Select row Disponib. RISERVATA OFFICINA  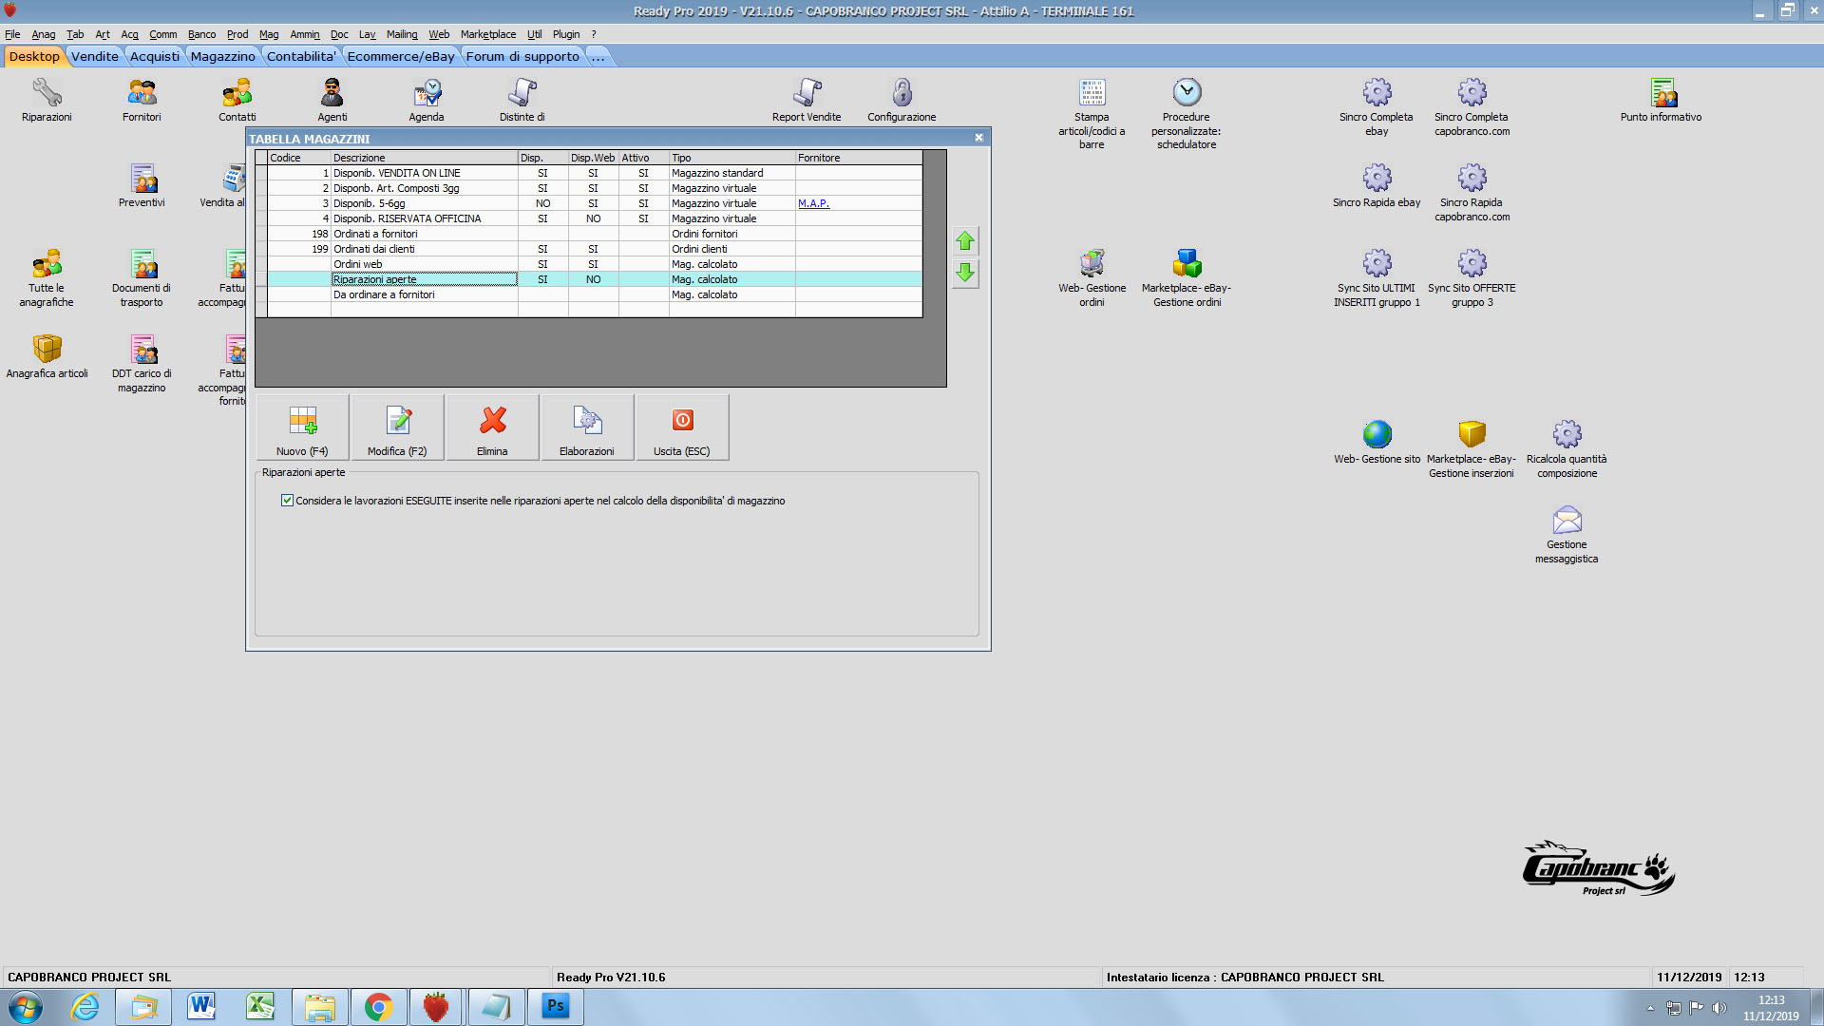pyautogui.click(x=595, y=218)
